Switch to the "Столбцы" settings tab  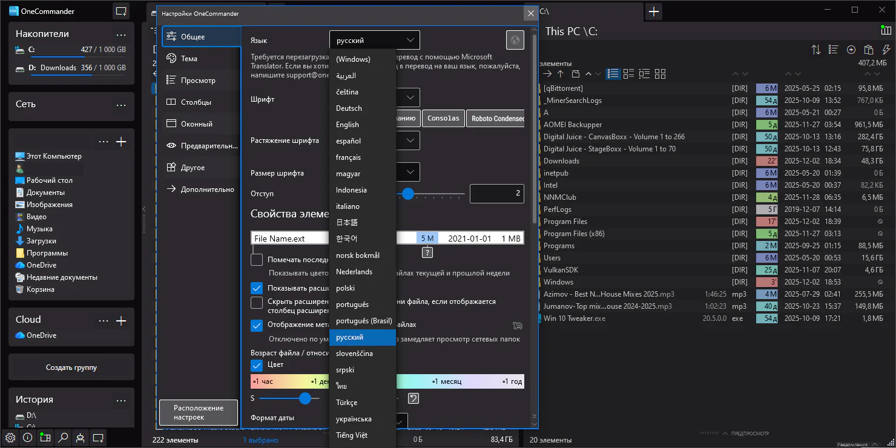click(x=196, y=102)
